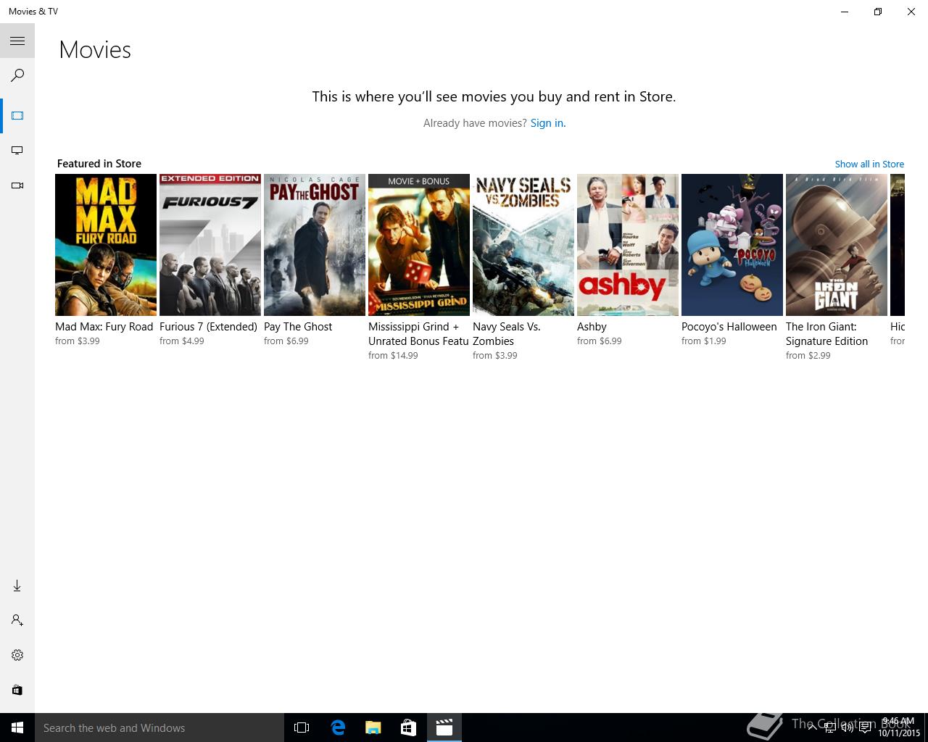This screenshot has width=928, height=742.
Task: Open Pocoyo's Halloween poster
Action: (732, 245)
